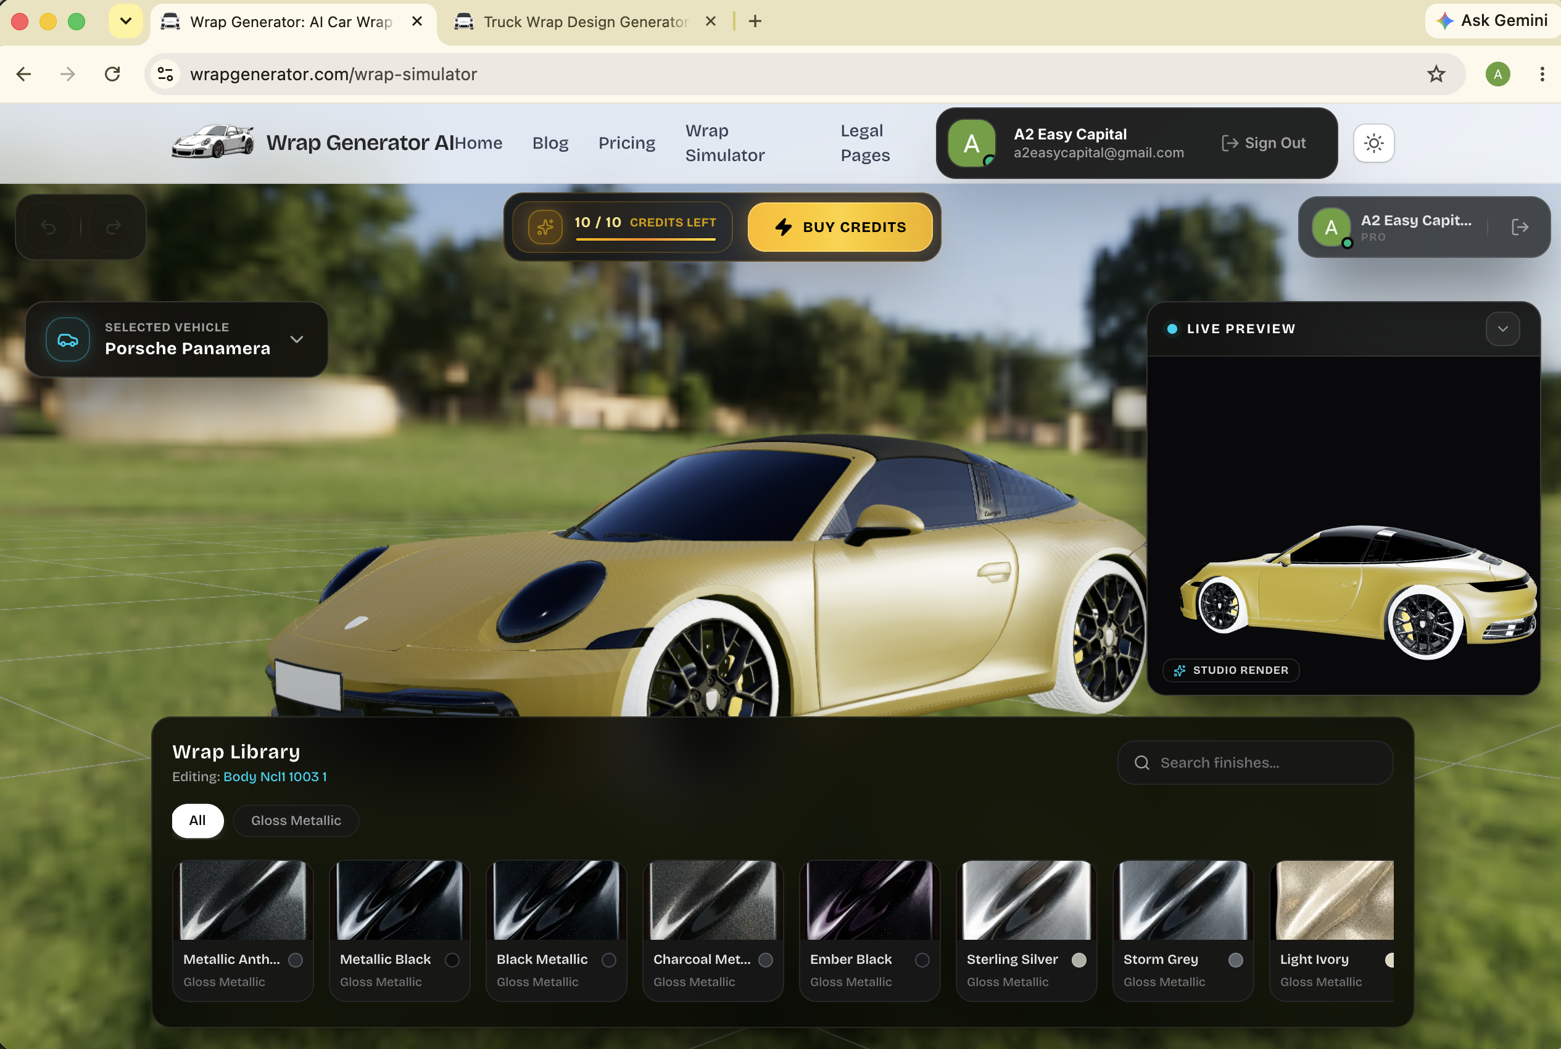Open the tab search dropdown arrow
1561x1049 pixels.
coord(126,22)
